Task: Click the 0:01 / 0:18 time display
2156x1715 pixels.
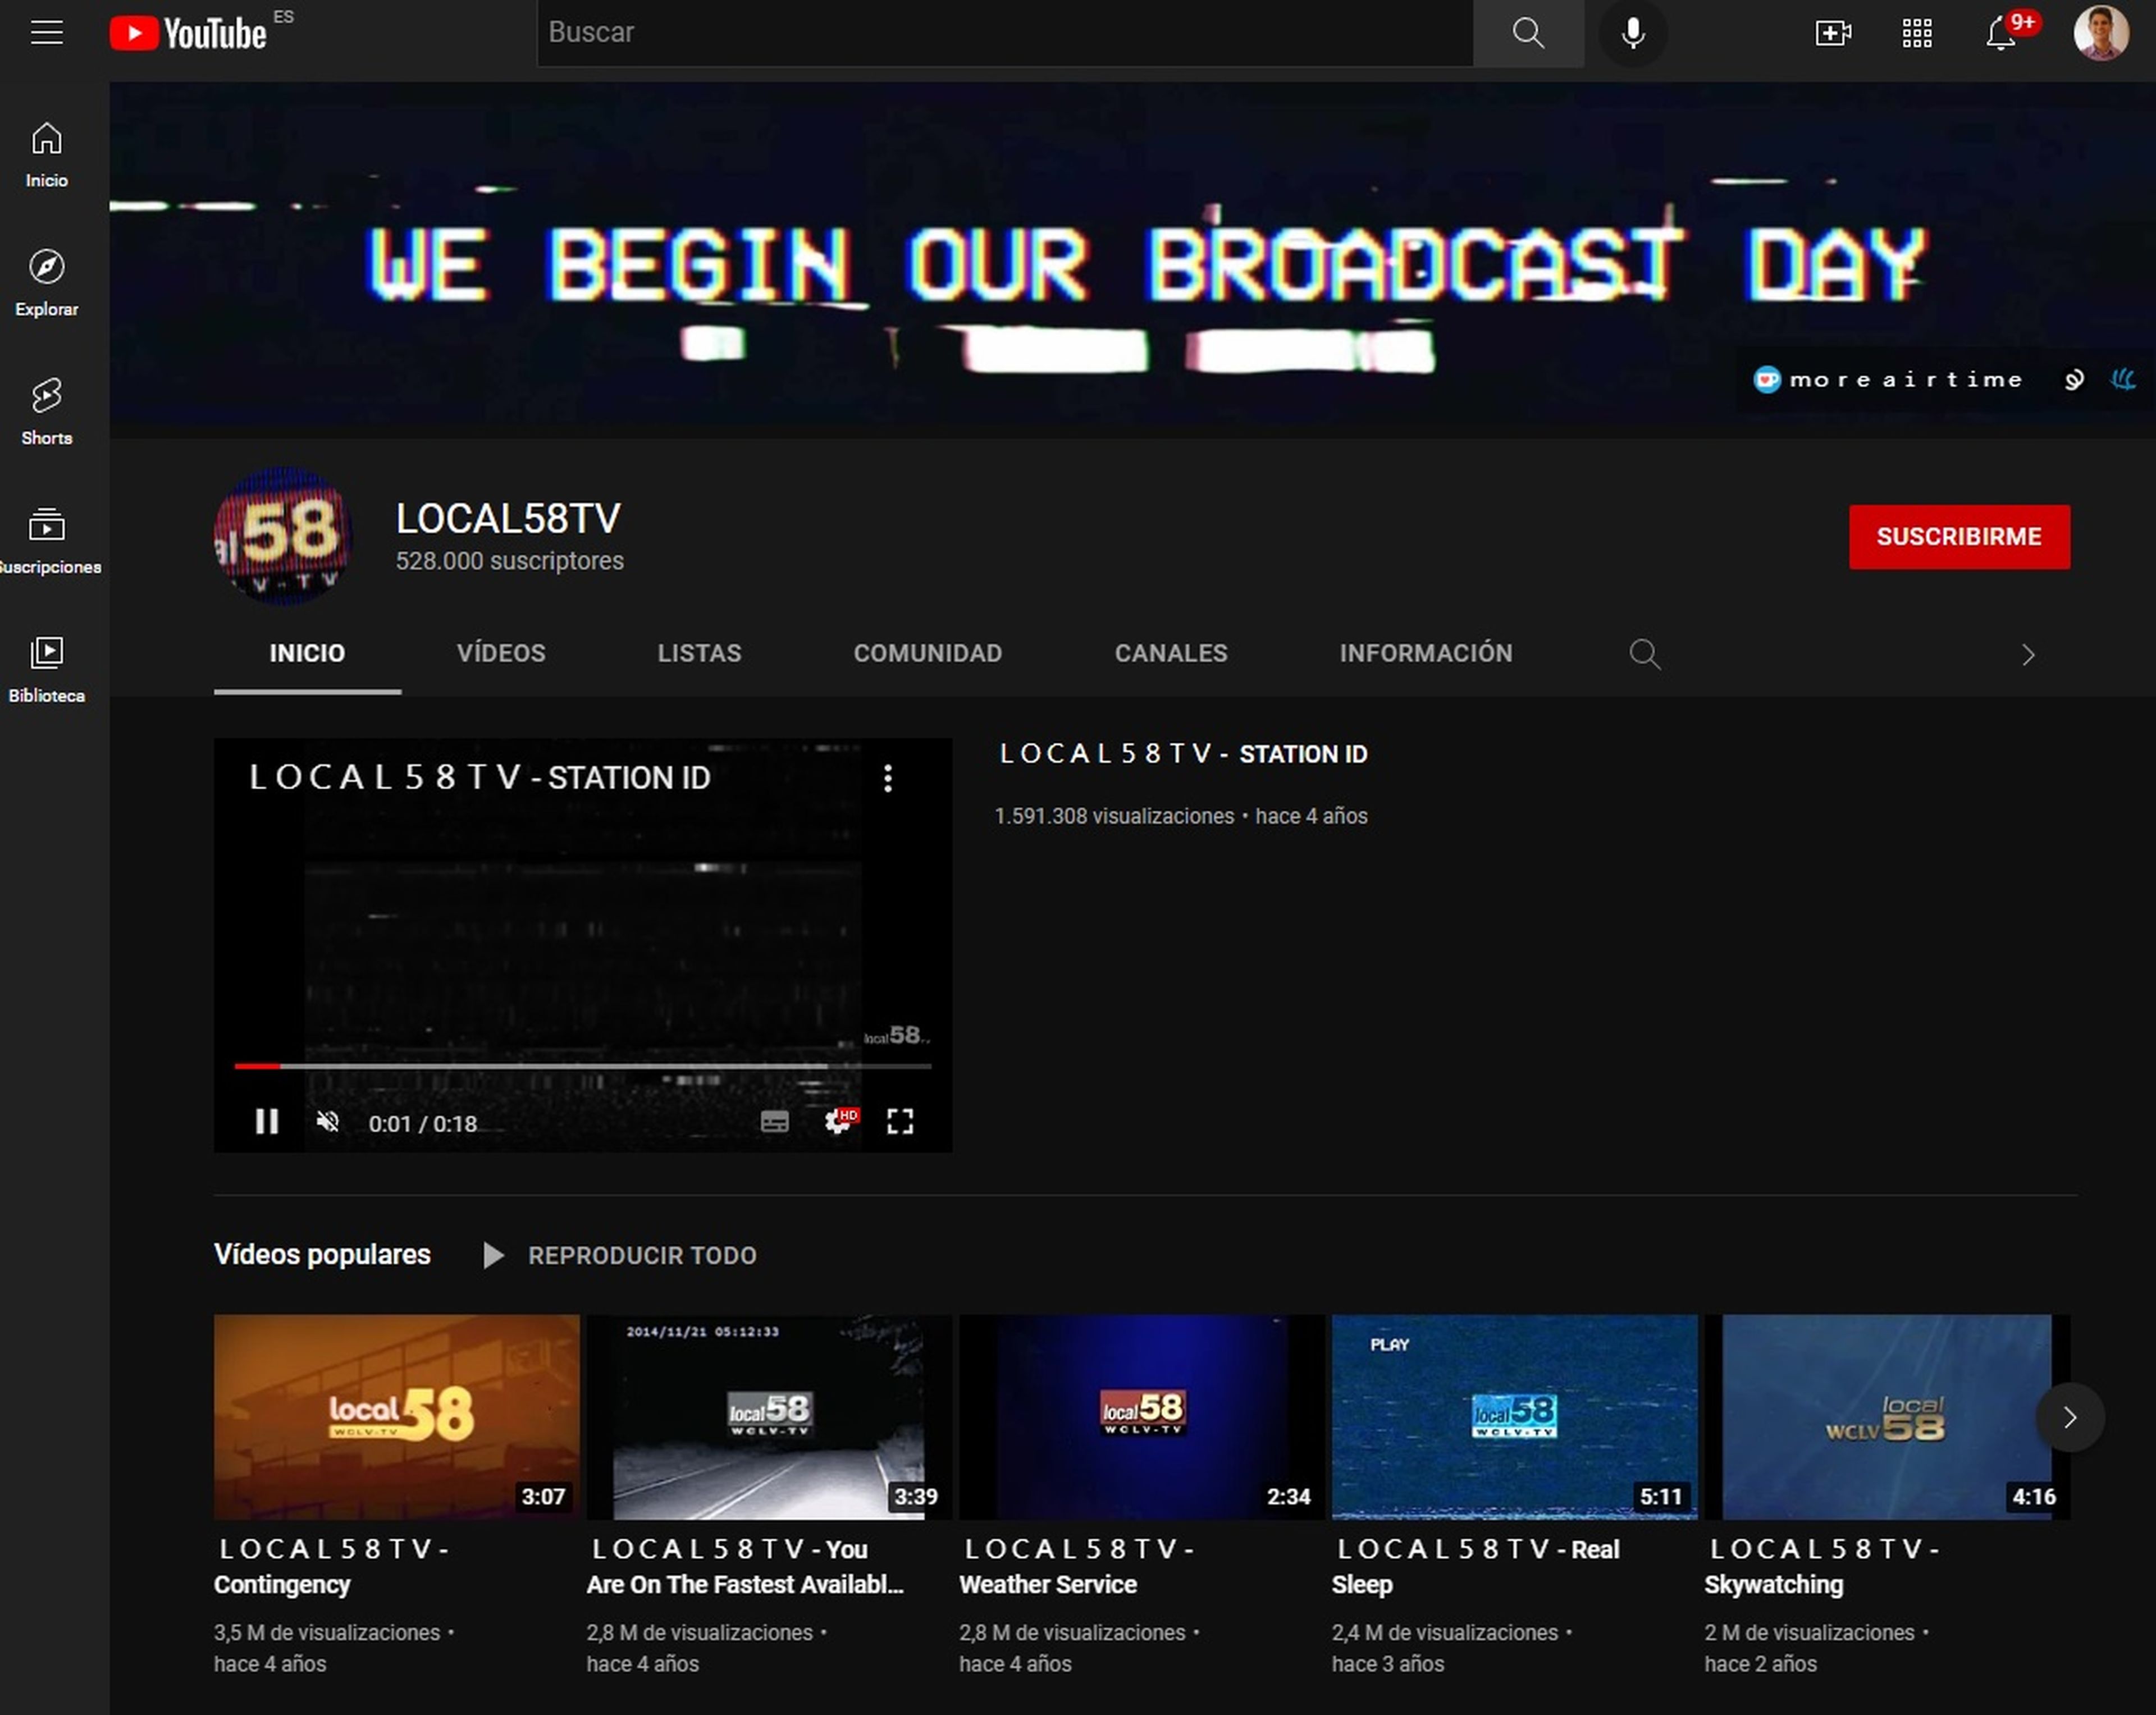Action: (x=422, y=1123)
